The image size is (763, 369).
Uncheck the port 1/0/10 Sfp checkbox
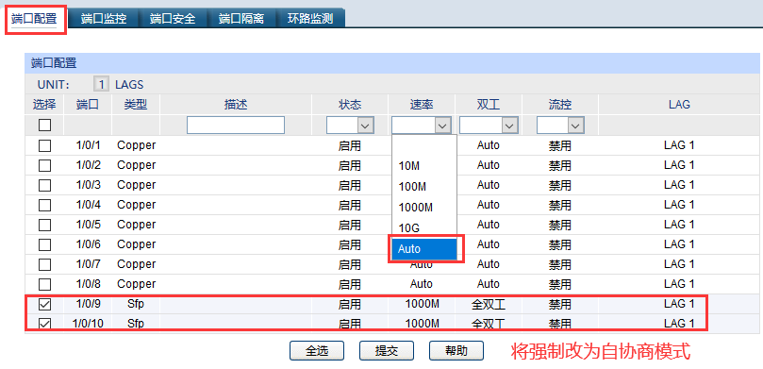pyautogui.click(x=44, y=324)
